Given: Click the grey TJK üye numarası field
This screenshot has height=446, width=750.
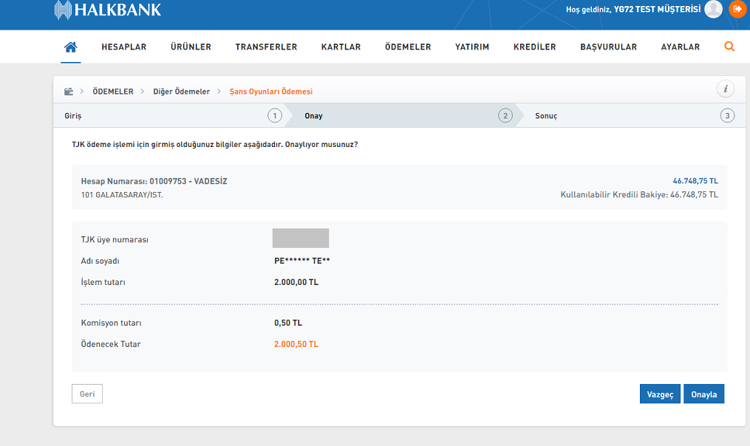Looking at the screenshot, I should click(x=301, y=238).
